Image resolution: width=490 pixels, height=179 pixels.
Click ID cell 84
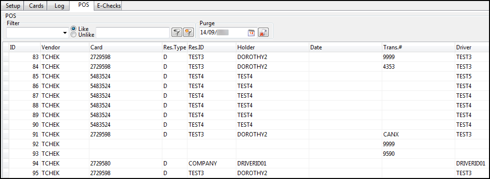point(25,67)
